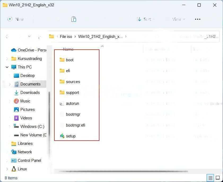Expand the chevron after Win10_21H2_English_x breadcrumb
This screenshot has height=182, width=223.
point(126,37)
